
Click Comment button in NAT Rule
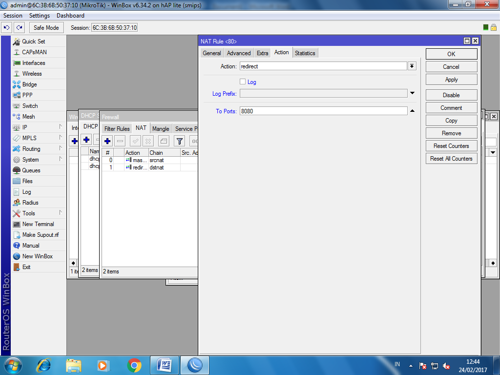tap(451, 108)
